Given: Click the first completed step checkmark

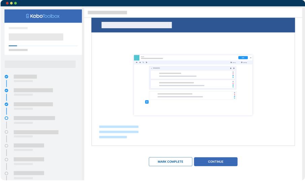Looking at the screenshot, I should tap(6, 77).
